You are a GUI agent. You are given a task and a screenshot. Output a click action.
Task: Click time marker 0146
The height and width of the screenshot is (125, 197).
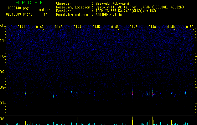115,27
